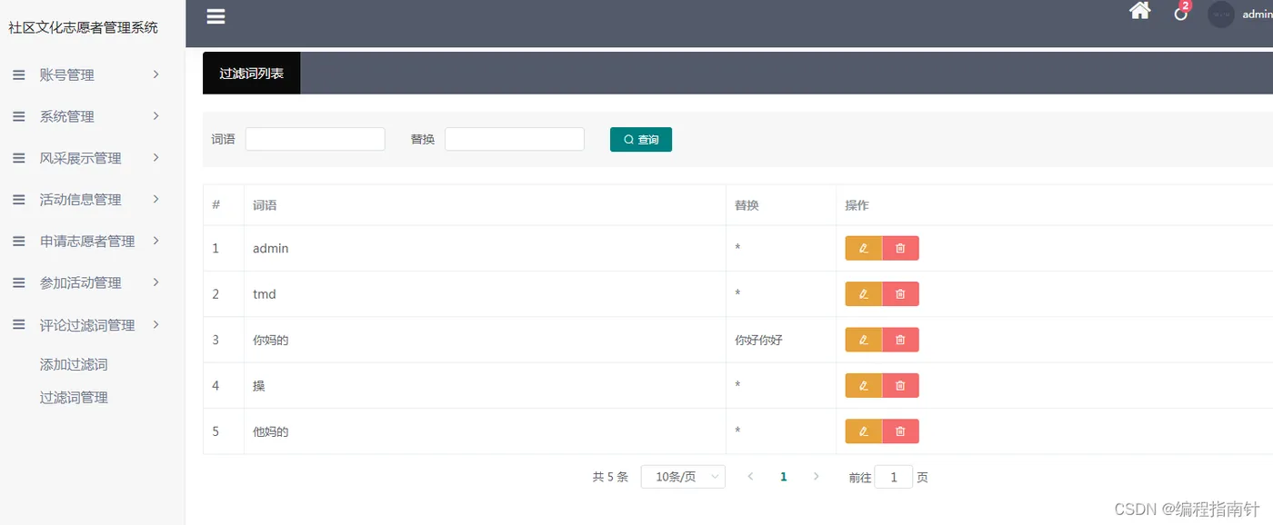Click the 前往 page jump input
The height and width of the screenshot is (525, 1273).
893,477
